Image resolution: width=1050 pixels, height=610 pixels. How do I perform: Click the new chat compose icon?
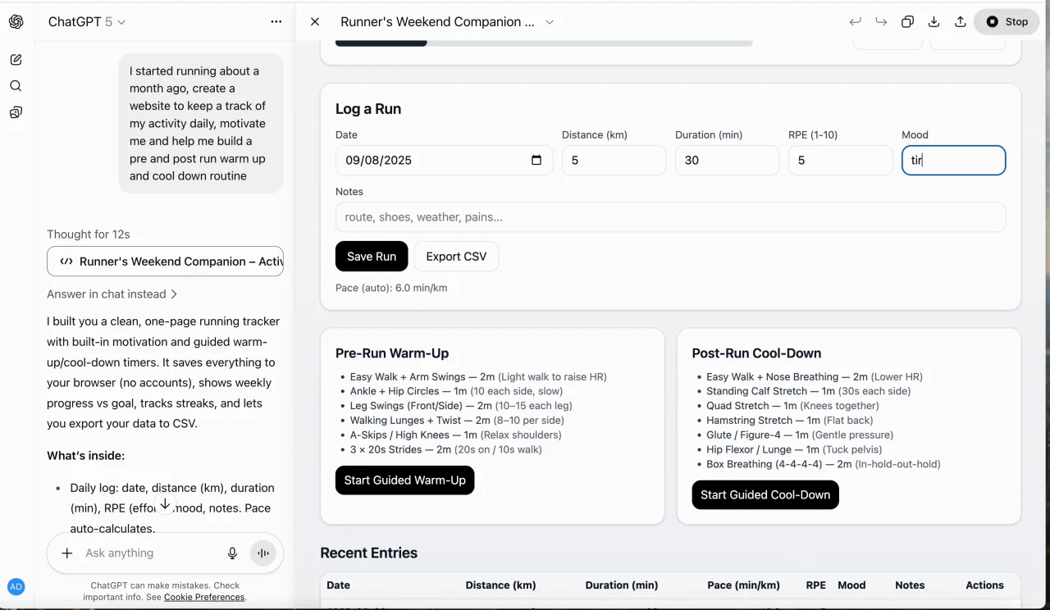(x=16, y=60)
